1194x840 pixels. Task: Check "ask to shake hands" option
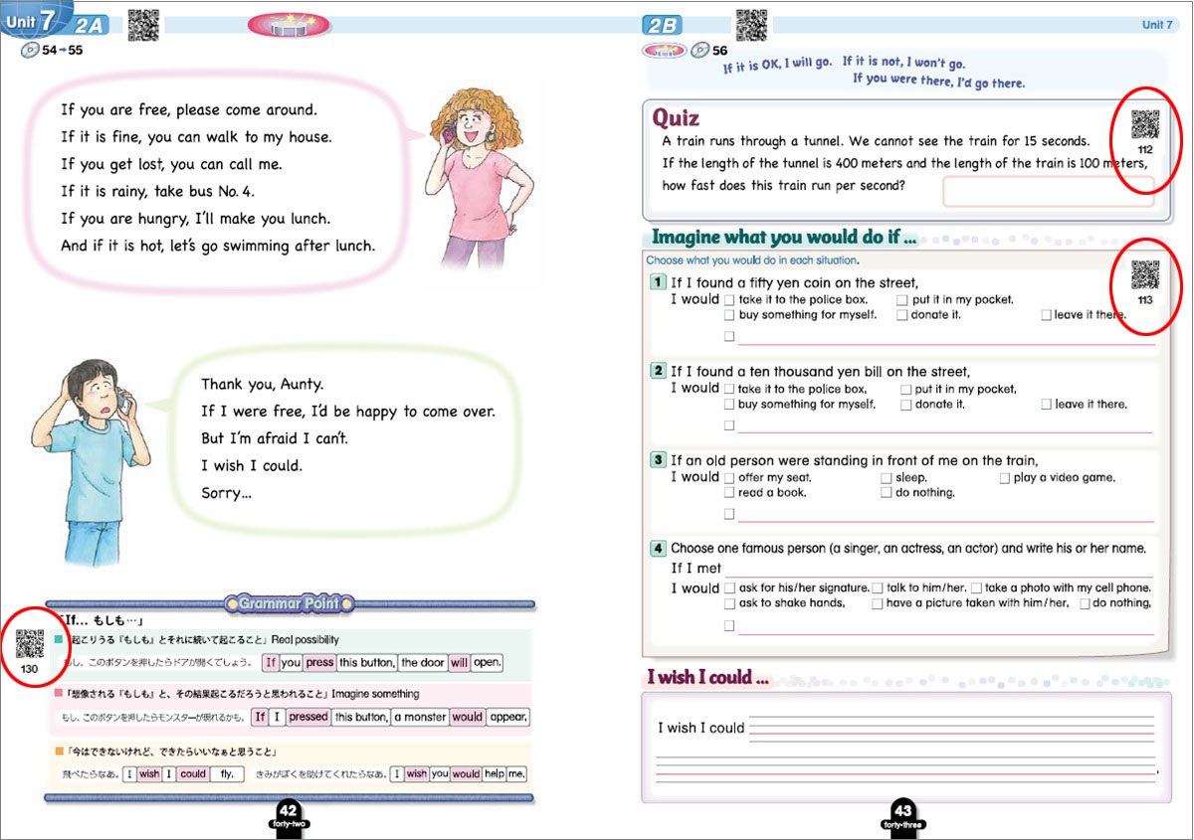(x=729, y=603)
